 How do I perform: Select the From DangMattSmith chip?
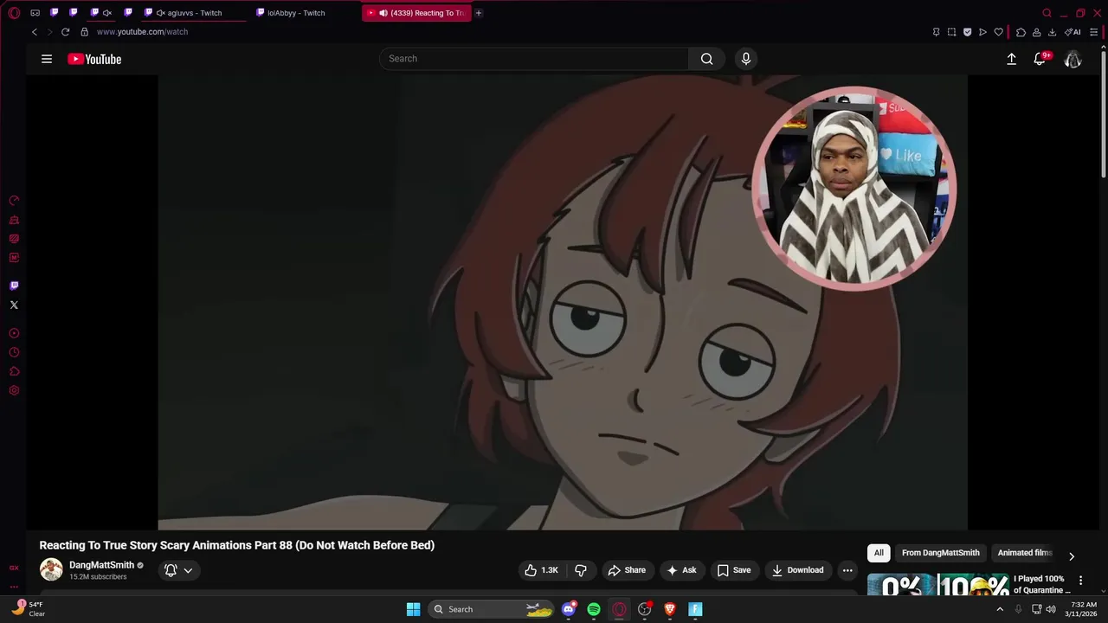pyautogui.click(x=941, y=553)
